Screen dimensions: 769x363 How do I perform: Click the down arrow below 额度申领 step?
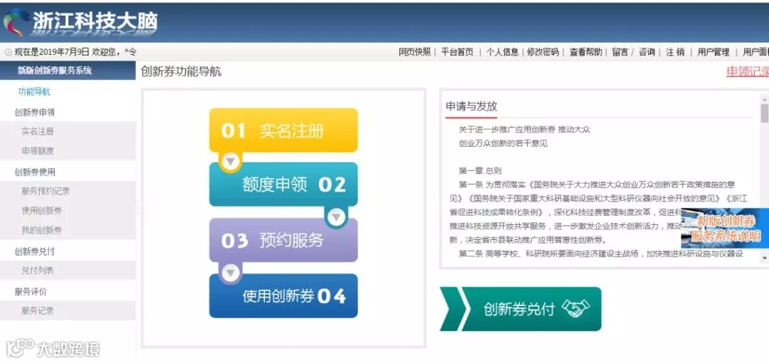(x=336, y=217)
